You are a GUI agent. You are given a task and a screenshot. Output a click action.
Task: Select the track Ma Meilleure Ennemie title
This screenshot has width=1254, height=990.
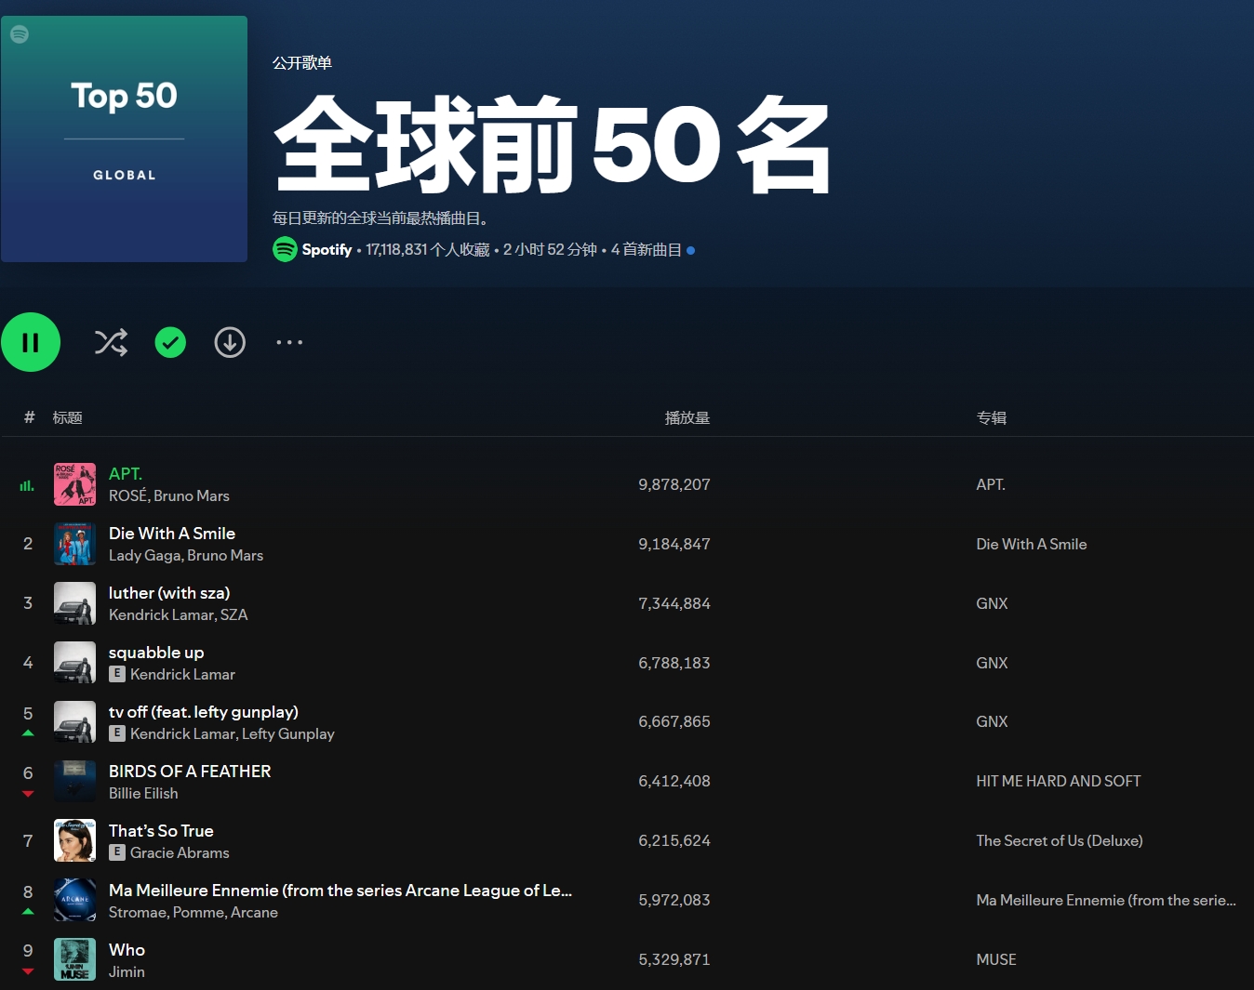click(x=340, y=891)
